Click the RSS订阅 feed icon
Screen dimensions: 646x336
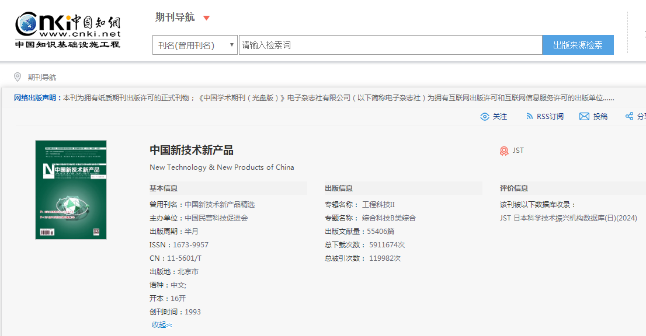(x=529, y=117)
